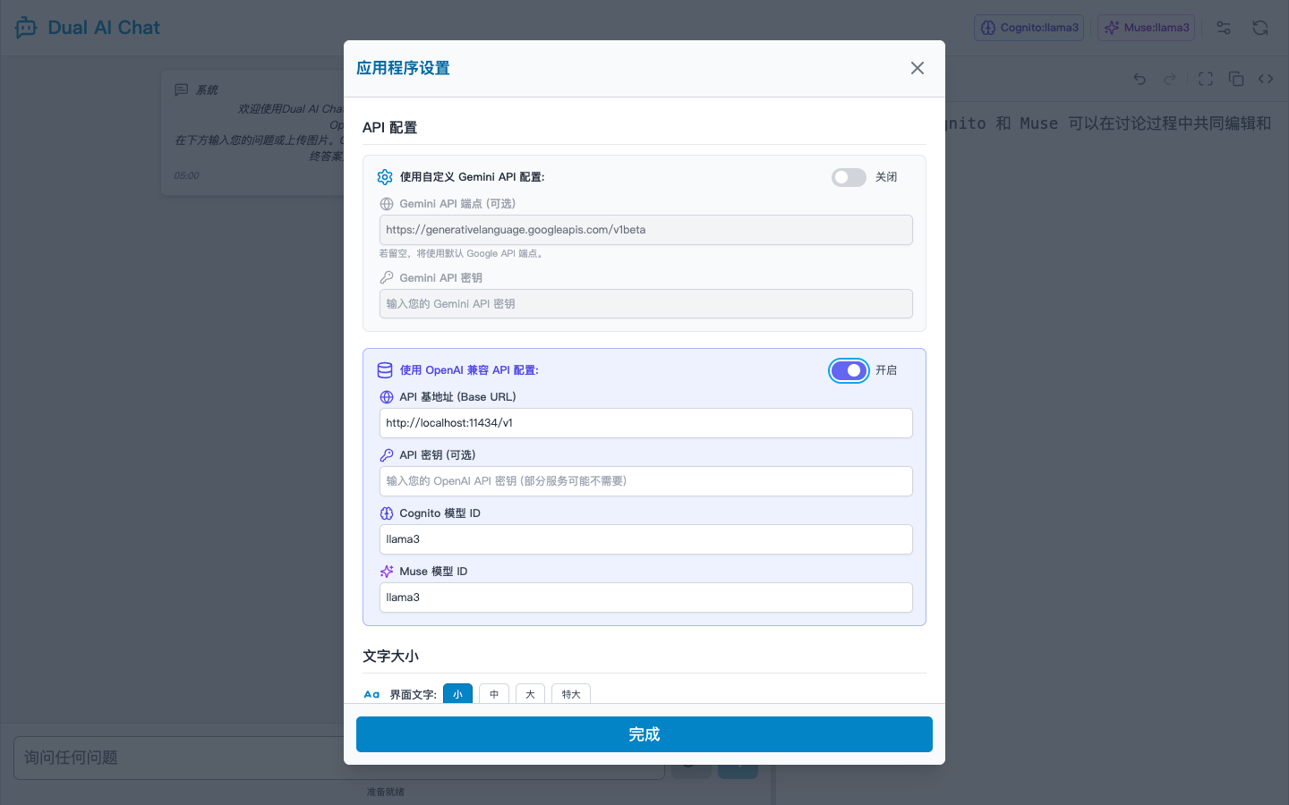Click the Gemini API endpoint field
Image resolution: width=1289 pixels, height=805 pixels.
pyautogui.click(x=646, y=230)
